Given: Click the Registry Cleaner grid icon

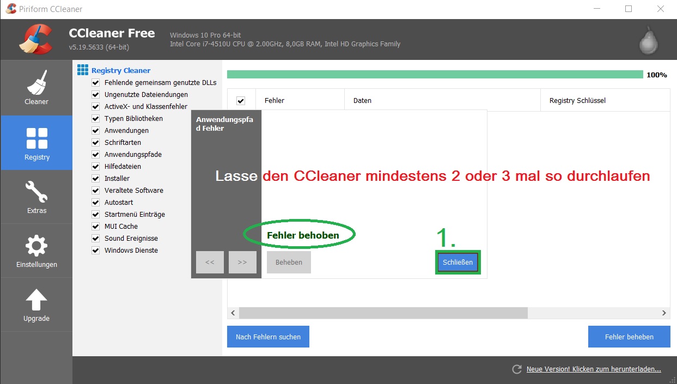Looking at the screenshot, I should [x=83, y=70].
